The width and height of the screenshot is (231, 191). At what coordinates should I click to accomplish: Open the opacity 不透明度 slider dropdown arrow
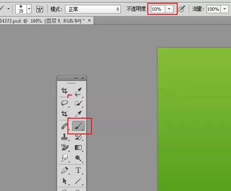pos(169,9)
